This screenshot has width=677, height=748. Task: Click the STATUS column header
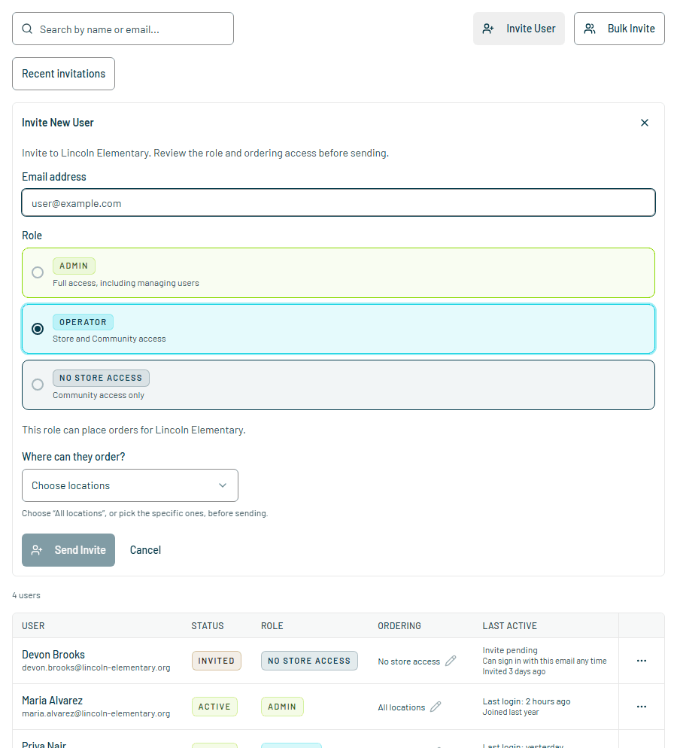coord(208,626)
